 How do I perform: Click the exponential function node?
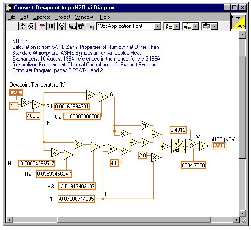click(x=179, y=146)
